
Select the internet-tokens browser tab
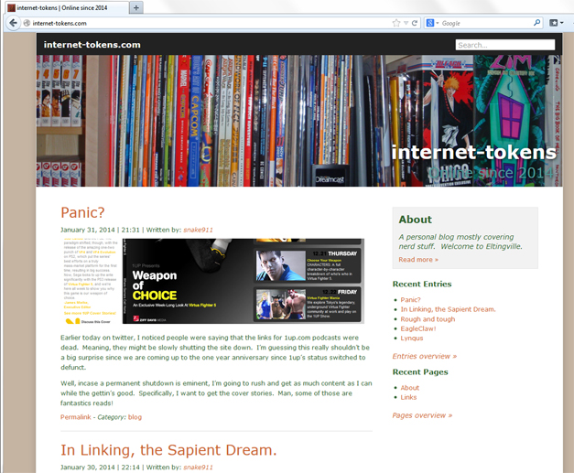tap(67, 7)
